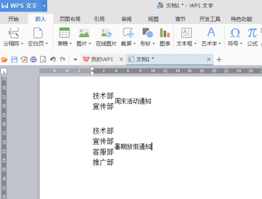The height and width of the screenshot is (199, 262).
Task: Click the indent marker on horizontal ruler
Action: pos(92,72)
